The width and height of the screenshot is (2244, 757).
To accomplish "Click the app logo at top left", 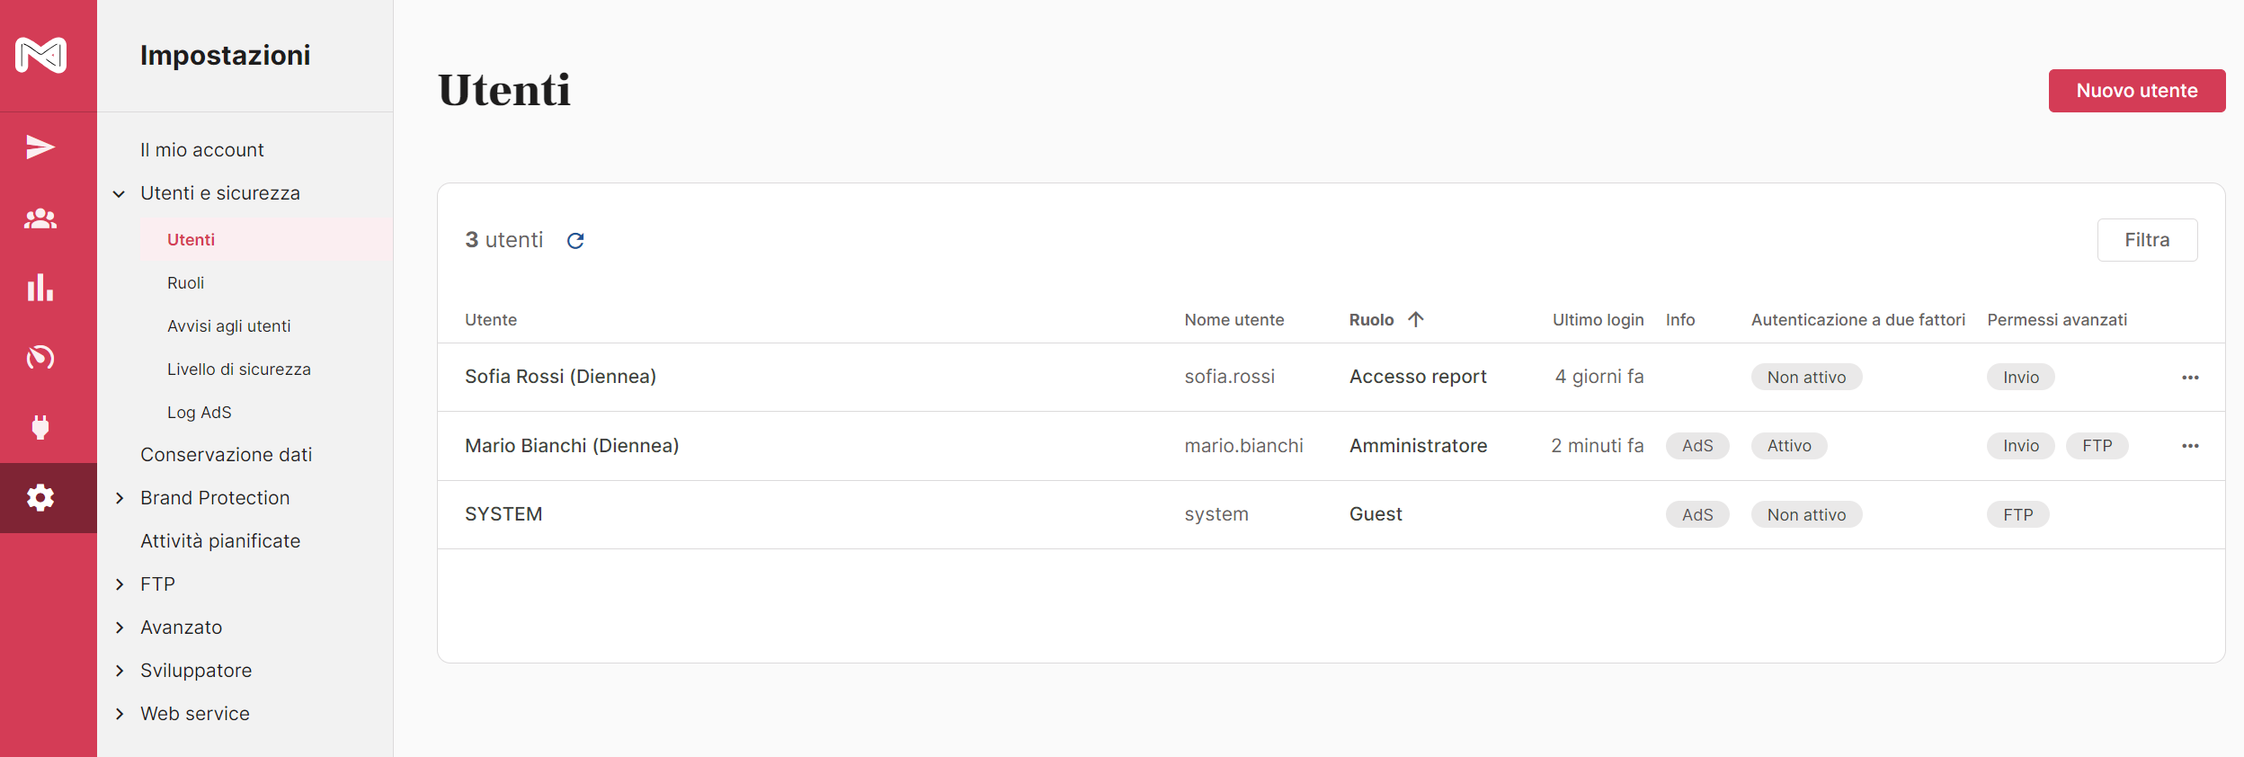I will pyautogui.click(x=41, y=56).
